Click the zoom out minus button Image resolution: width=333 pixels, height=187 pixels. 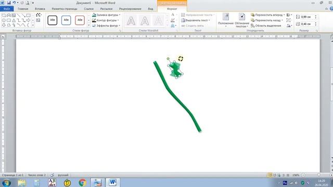[x=303, y=175]
